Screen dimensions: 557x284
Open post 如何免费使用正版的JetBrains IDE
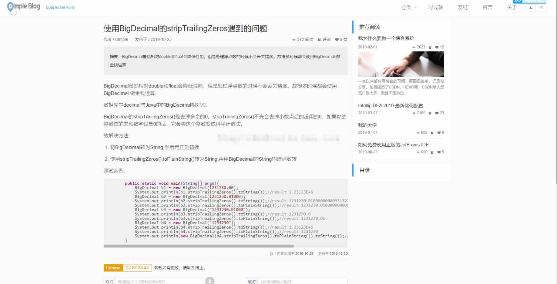coord(393,145)
